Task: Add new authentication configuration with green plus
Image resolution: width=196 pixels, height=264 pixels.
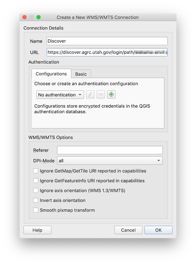Action: [111, 94]
